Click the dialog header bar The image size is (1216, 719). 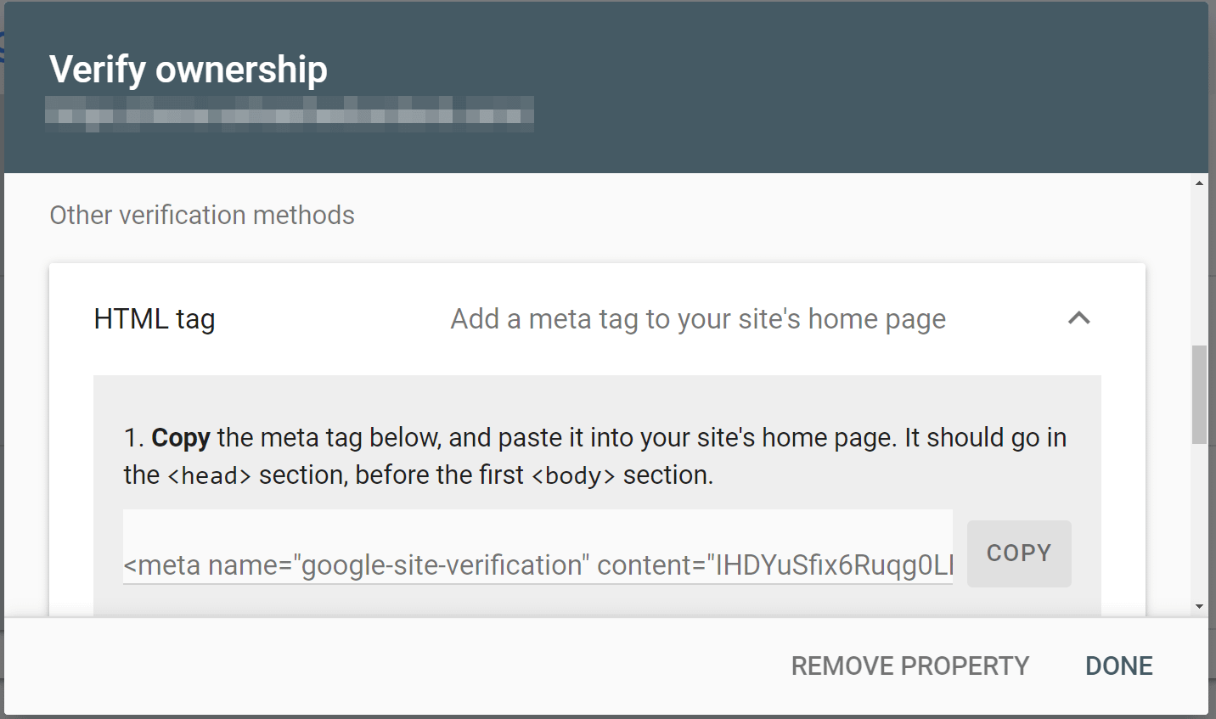pyautogui.click(x=764, y=85)
